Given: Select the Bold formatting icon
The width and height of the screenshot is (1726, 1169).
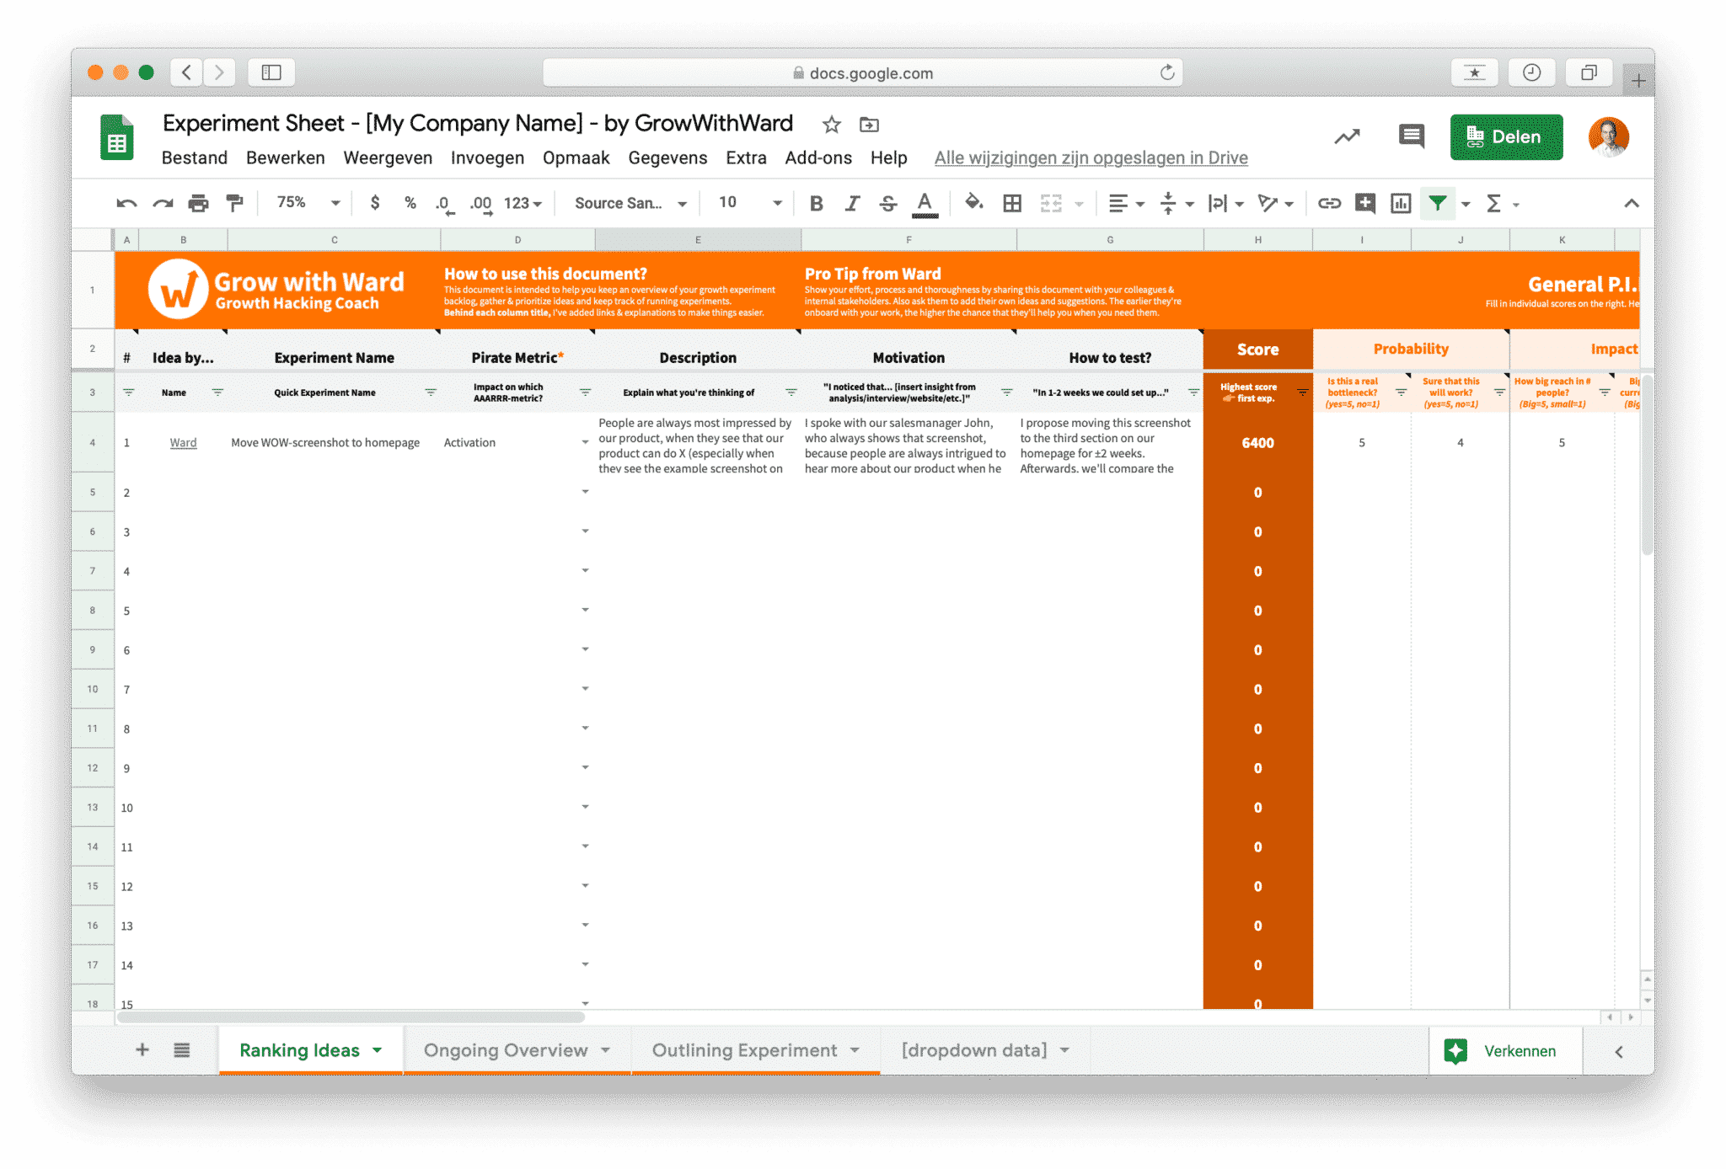Looking at the screenshot, I should click(815, 203).
